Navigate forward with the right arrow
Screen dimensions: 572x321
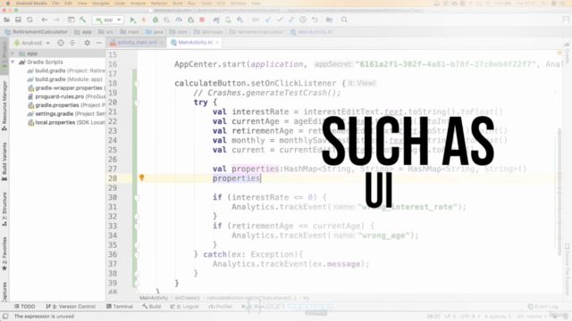(55, 20)
